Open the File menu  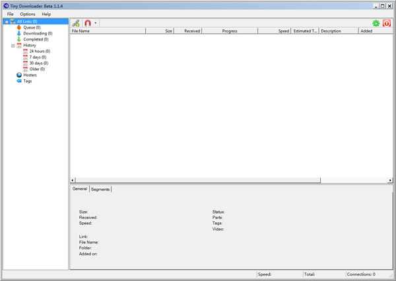11,14
